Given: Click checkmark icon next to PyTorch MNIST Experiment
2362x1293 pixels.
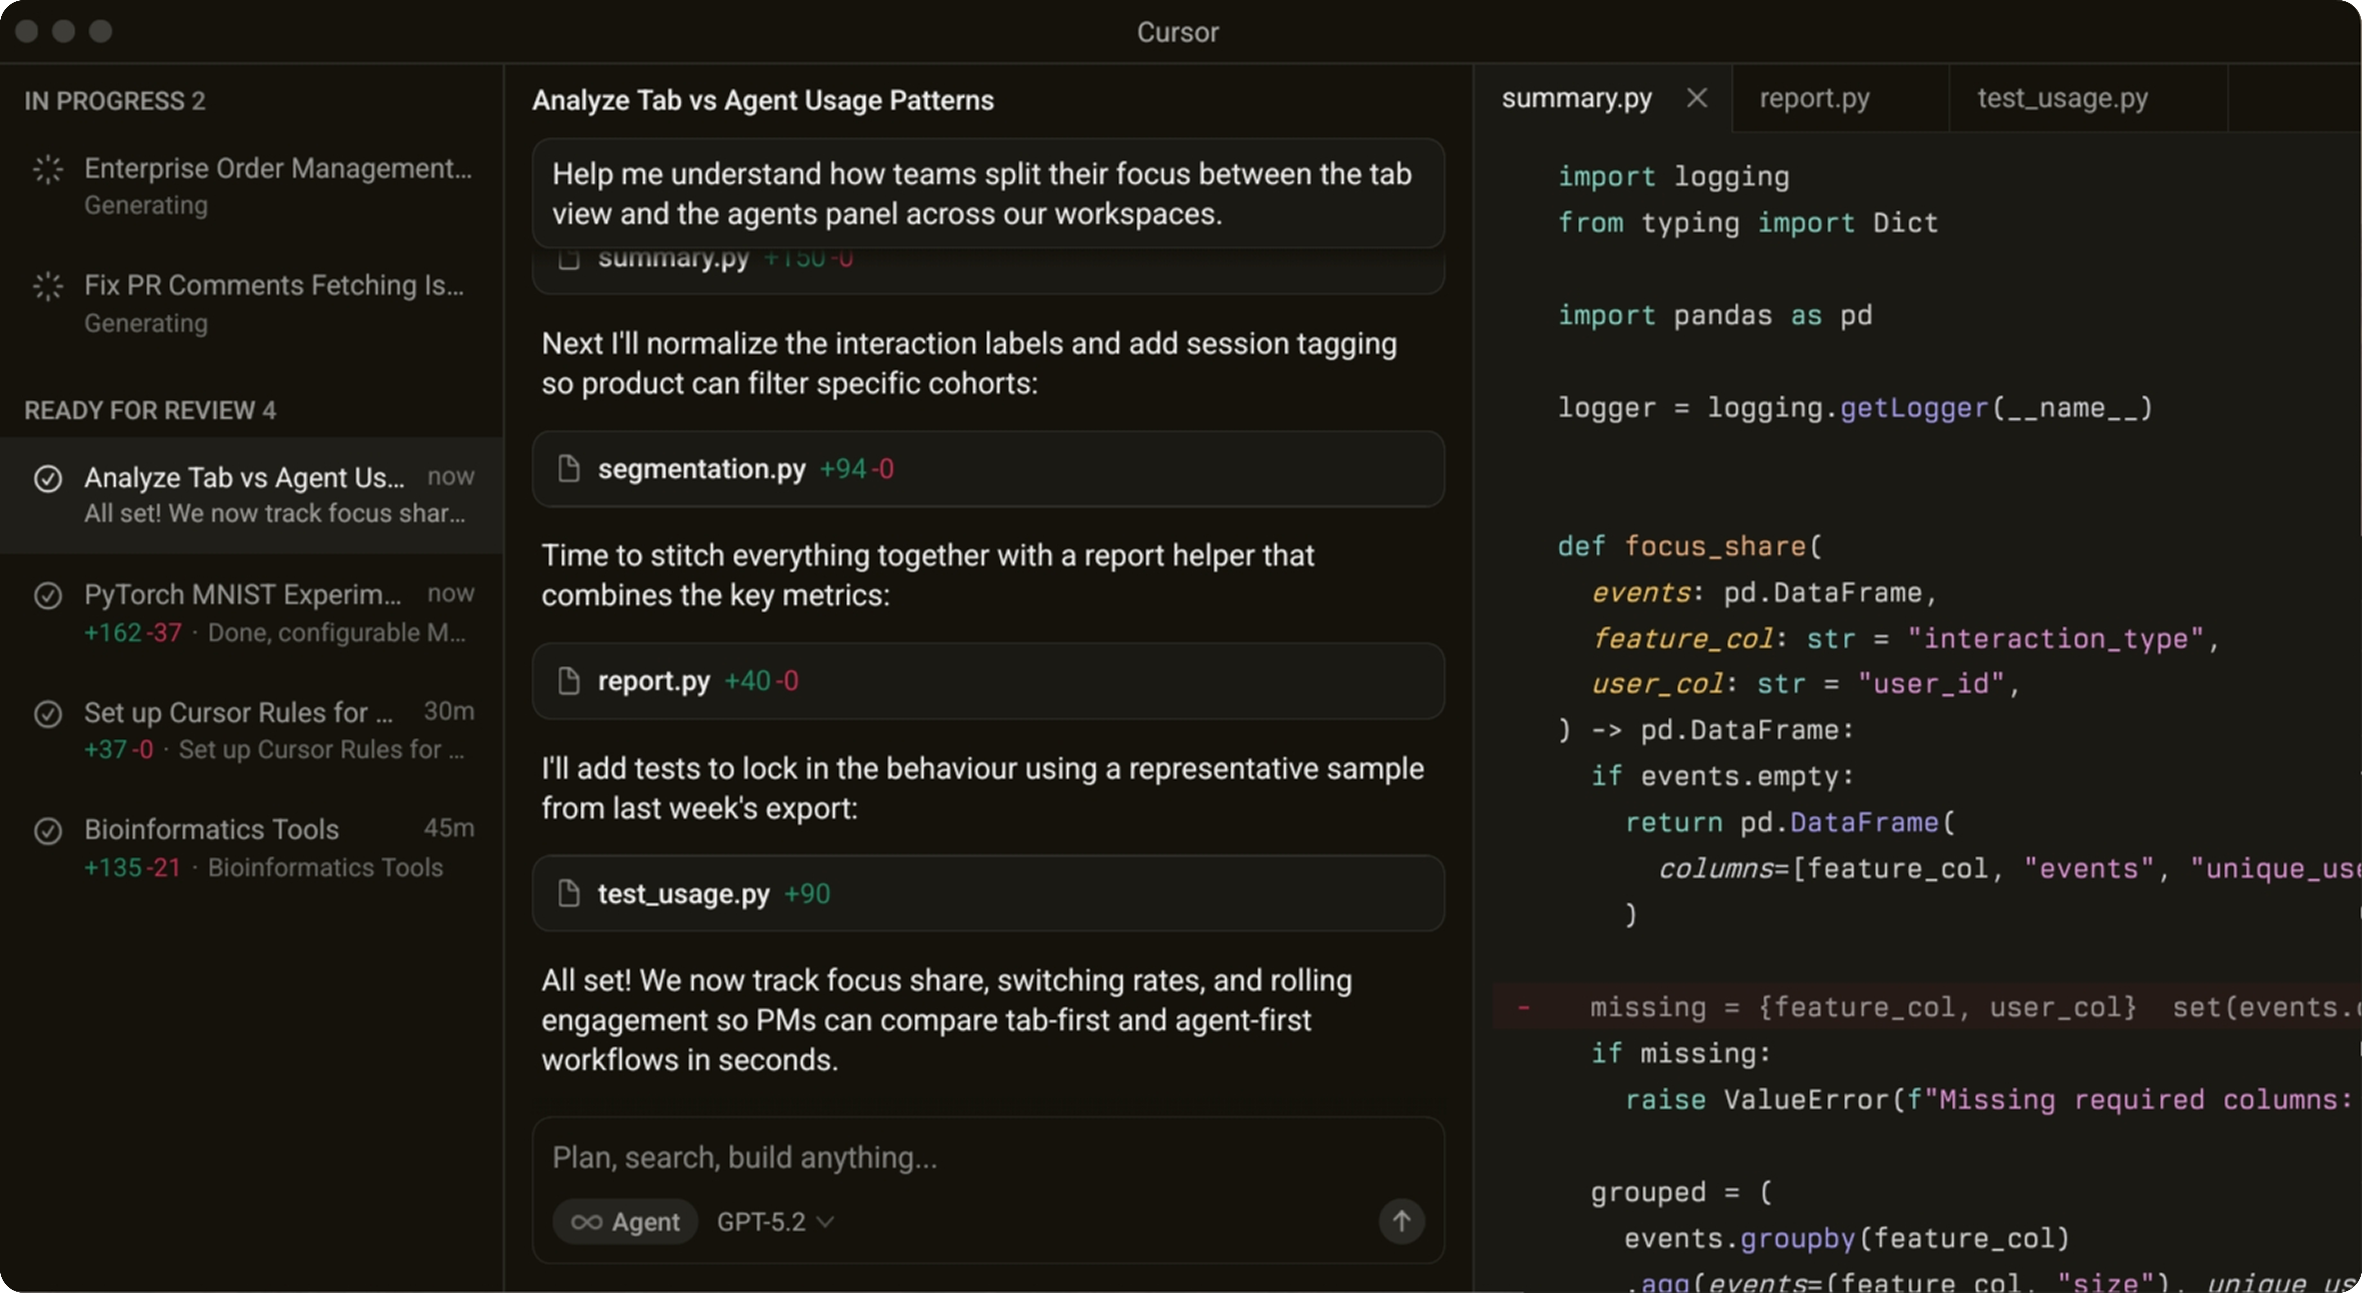Looking at the screenshot, I should point(48,596).
